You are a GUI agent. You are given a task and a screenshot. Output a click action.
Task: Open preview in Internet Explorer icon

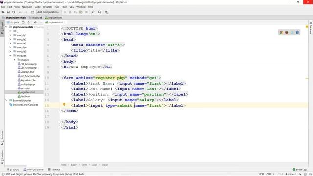click(x=297, y=32)
